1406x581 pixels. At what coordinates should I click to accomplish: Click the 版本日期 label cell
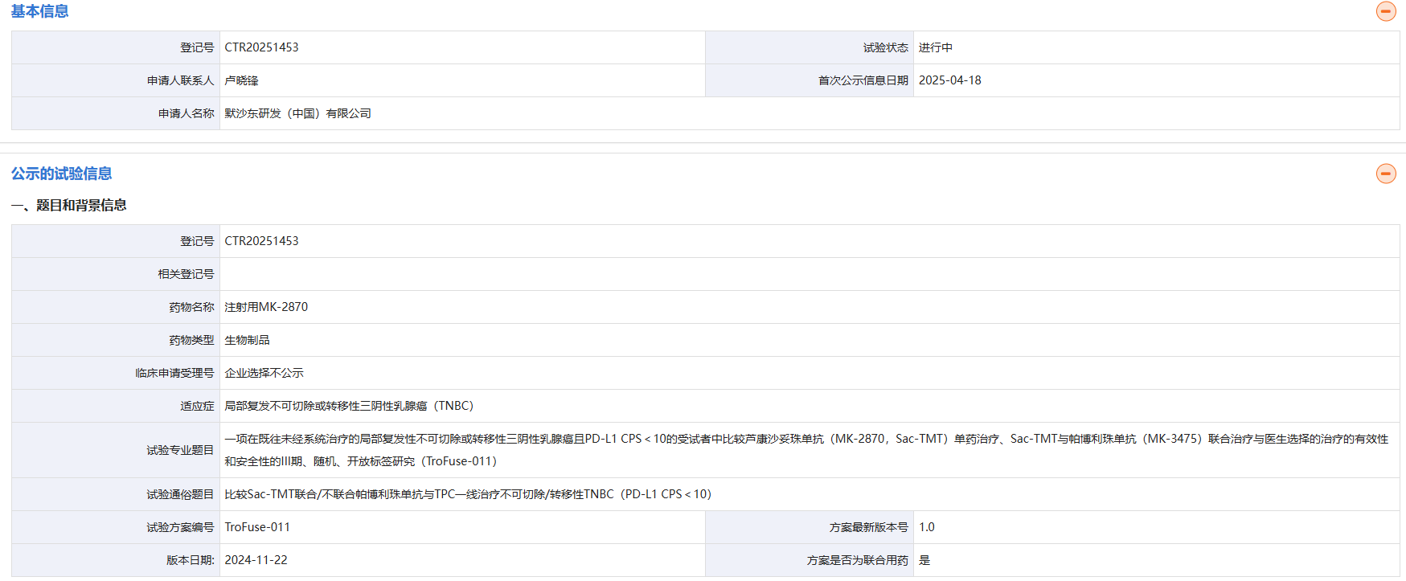(116, 560)
